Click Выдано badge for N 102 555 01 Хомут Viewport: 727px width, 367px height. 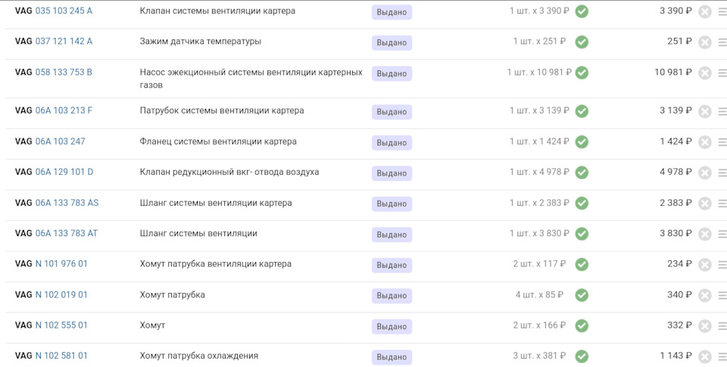[392, 326]
